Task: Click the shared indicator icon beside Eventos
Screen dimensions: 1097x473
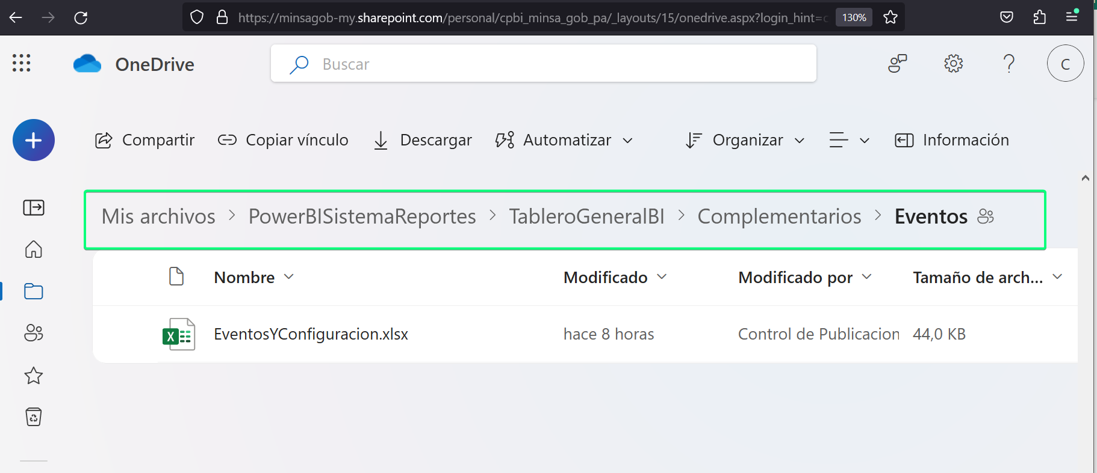Action: pyautogui.click(x=986, y=216)
